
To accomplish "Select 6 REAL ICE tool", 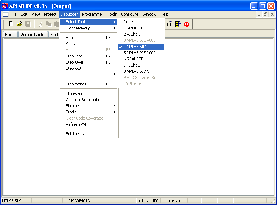I will 141,59.
